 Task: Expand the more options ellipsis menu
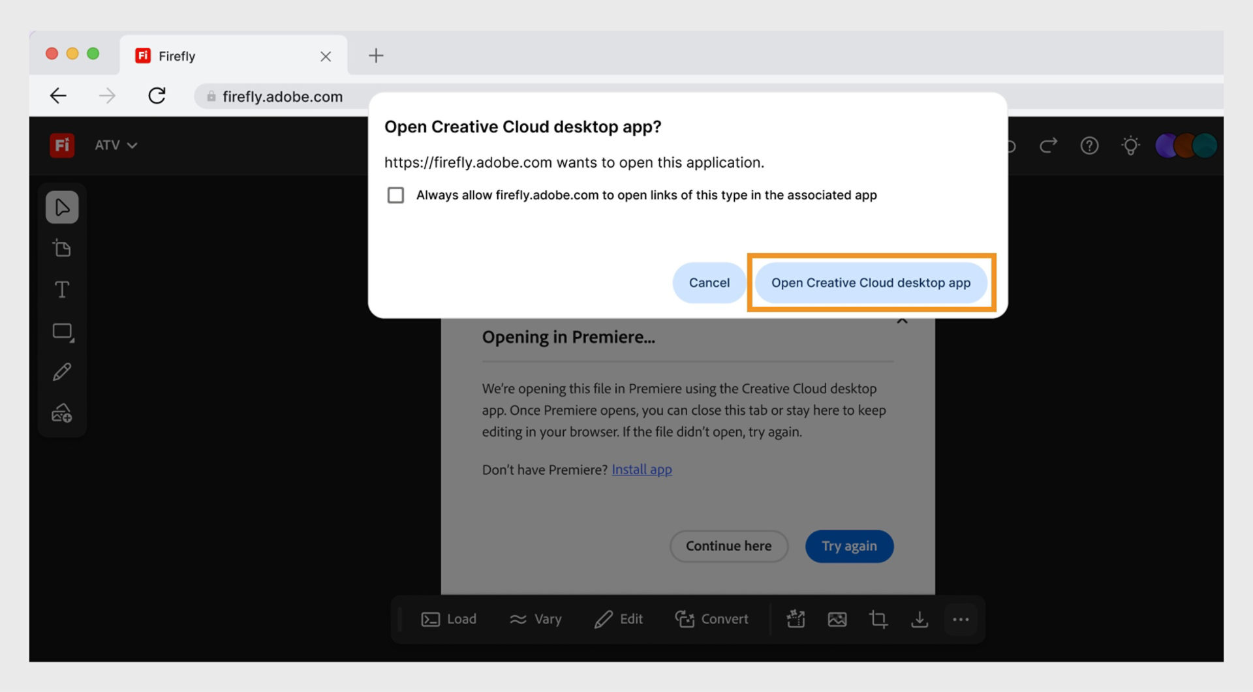tap(961, 619)
